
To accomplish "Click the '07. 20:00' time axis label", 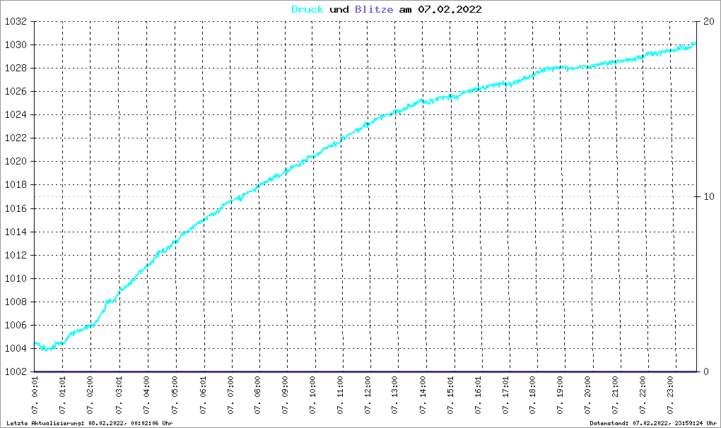I will [589, 396].
